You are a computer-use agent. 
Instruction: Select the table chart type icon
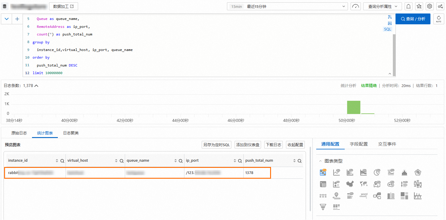pyautogui.click(x=323, y=173)
